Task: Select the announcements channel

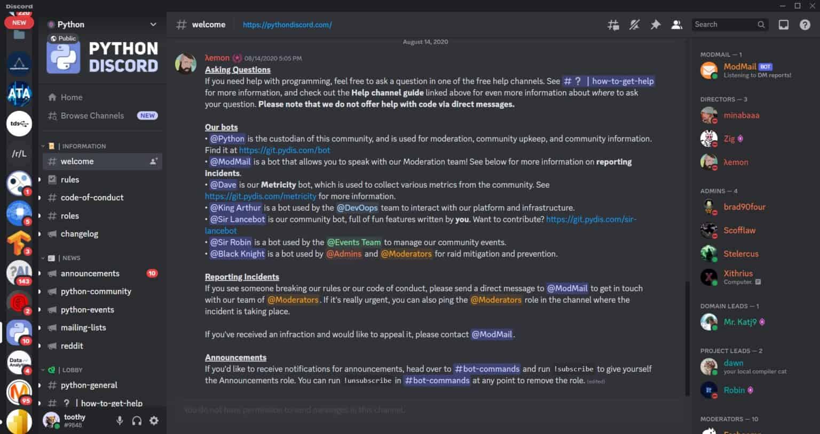Action: click(89, 273)
